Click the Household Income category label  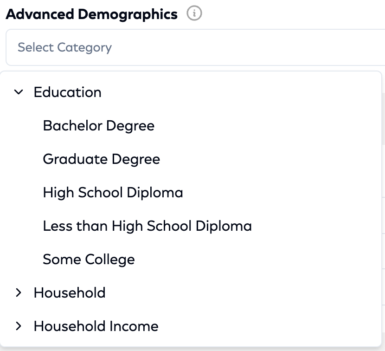click(96, 326)
